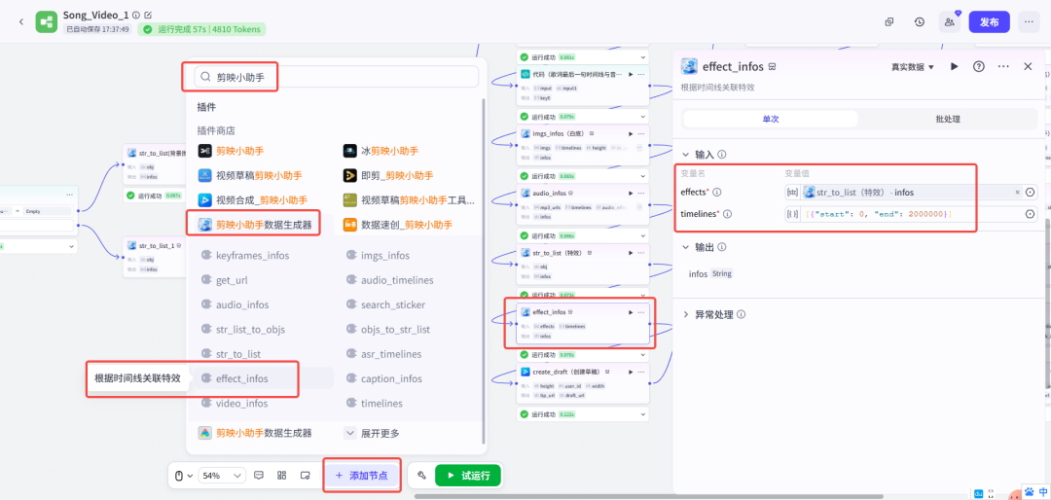This screenshot has width=1051, height=500.
Task: Show the timelines parameter info tooltip icon
Action: (x=727, y=214)
